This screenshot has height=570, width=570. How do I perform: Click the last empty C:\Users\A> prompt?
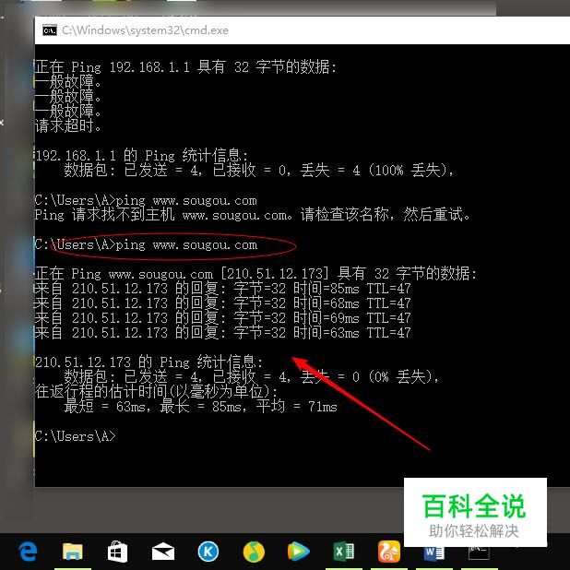tap(76, 436)
